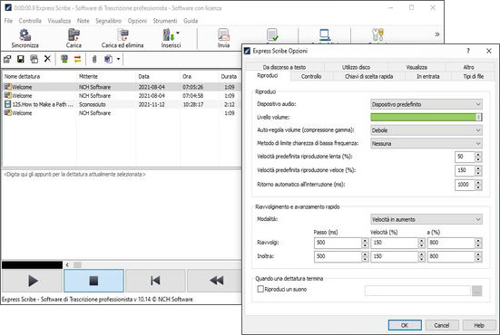
Task: Switch to the Controllo tab
Action: (x=311, y=76)
